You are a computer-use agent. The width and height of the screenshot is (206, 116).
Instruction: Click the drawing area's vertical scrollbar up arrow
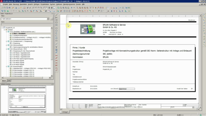(x=200, y=16)
